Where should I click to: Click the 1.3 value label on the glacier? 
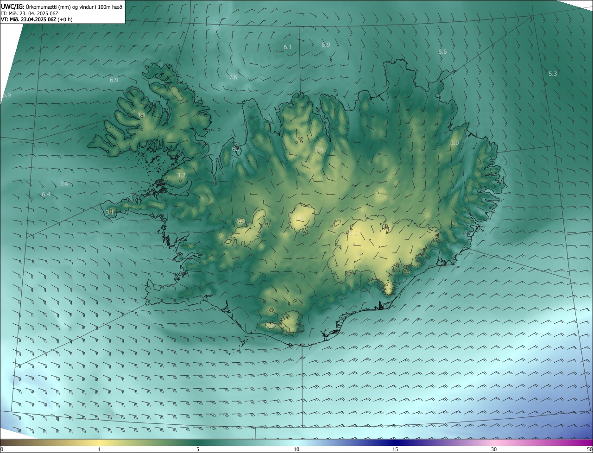(x=300, y=218)
